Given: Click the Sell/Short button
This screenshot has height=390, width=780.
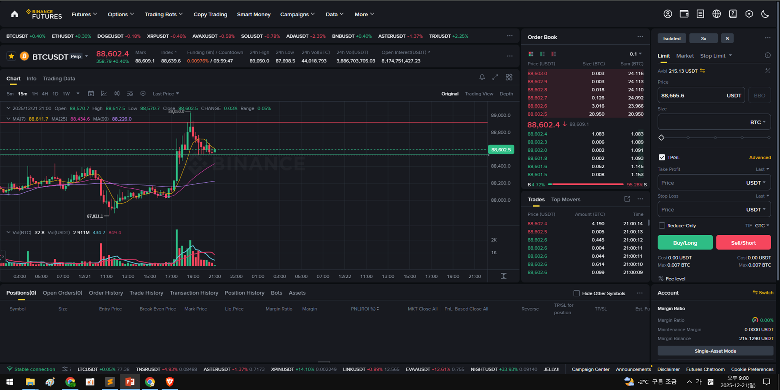Looking at the screenshot, I should [743, 242].
